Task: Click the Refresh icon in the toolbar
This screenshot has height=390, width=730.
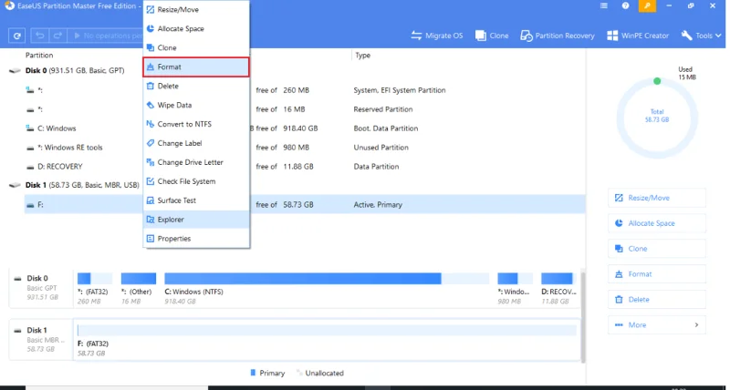Action: [16, 36]
